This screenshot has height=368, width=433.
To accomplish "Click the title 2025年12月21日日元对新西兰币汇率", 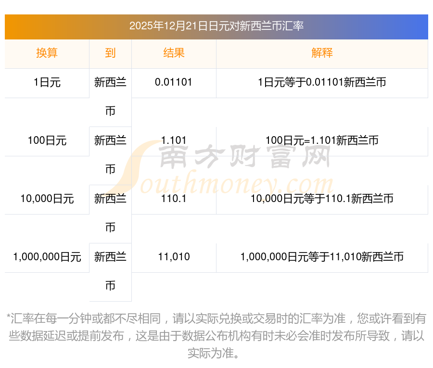I will pyautogui.click(x=216, y=26).
